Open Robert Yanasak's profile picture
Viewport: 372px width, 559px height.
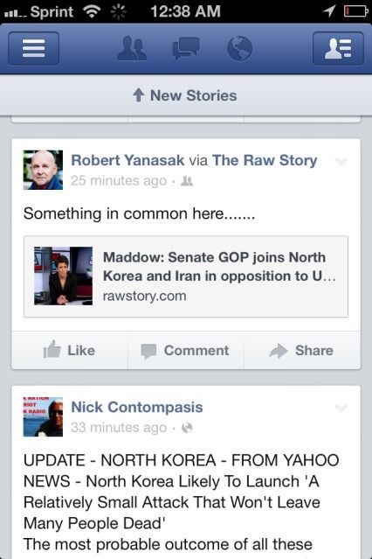tap(43, 170)
